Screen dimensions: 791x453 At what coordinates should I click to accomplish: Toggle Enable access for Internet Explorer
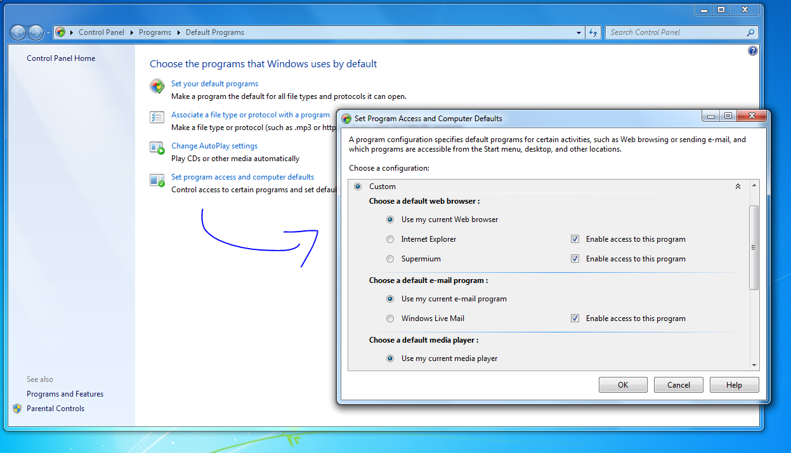click(x=575, y=239)
